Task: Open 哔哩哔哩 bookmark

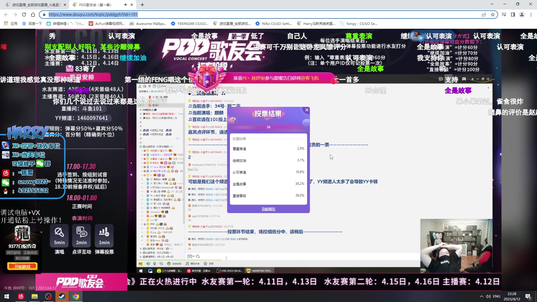Action: coord(65,24)
